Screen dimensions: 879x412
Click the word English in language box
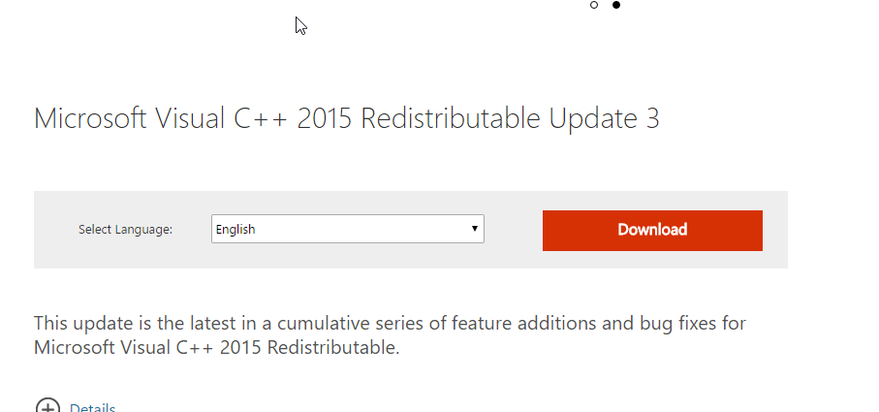[x=235, y=229]
